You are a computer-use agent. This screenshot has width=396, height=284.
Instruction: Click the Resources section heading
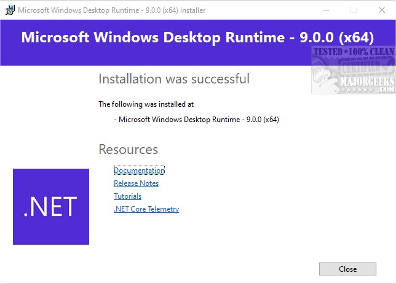coord(128,150)
